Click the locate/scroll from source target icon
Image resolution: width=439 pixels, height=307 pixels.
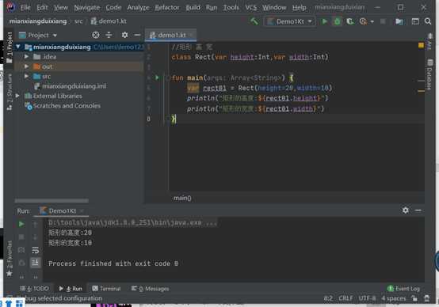[96, 35]
